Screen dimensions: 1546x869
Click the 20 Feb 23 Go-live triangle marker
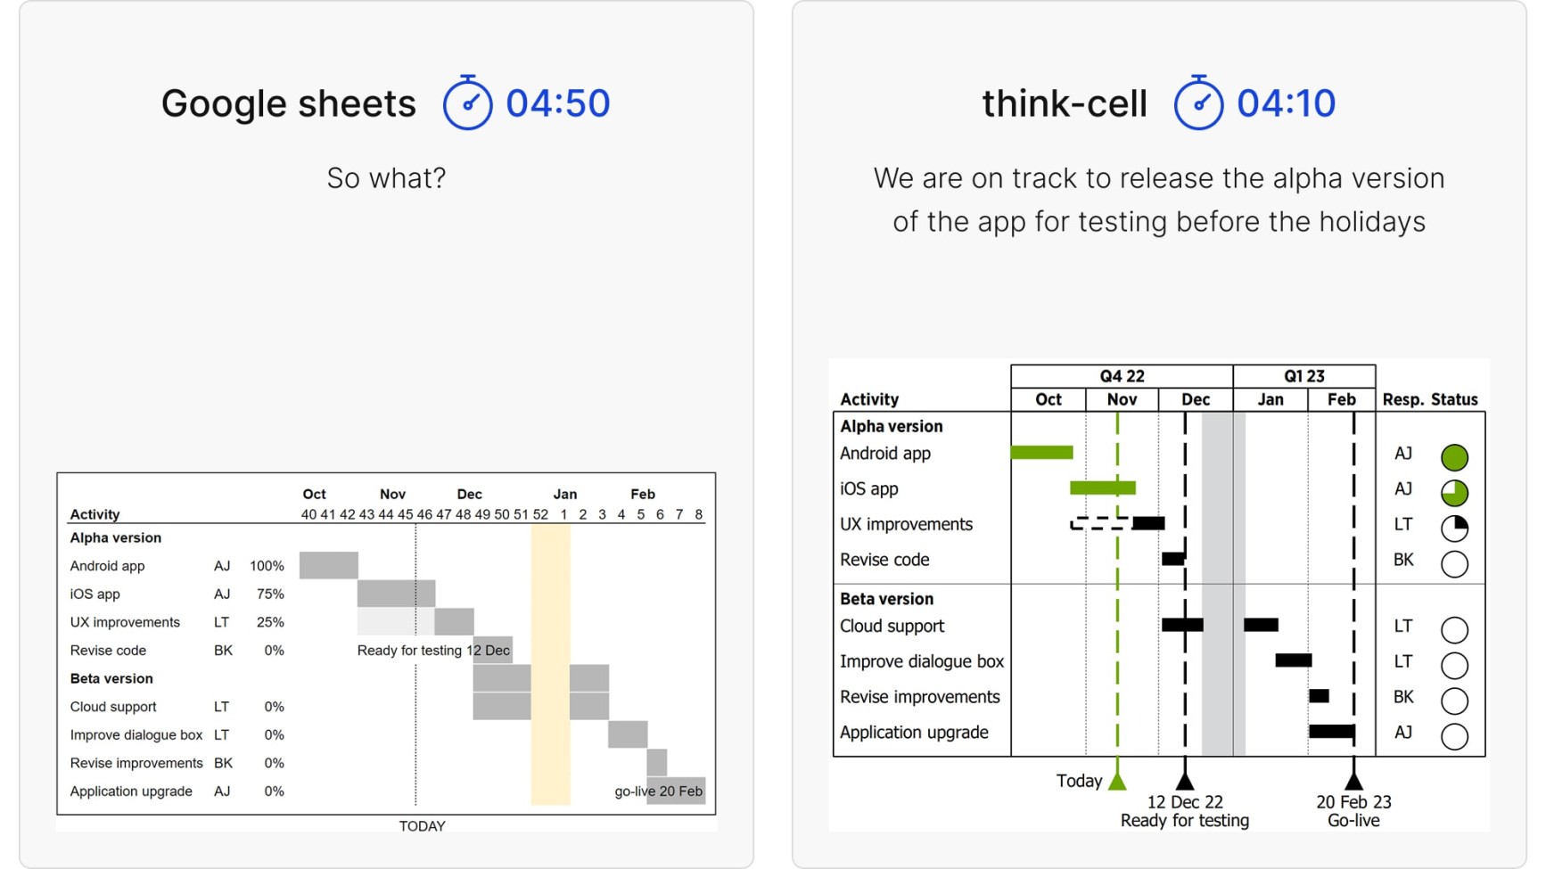pyautogui.click(x=1353, y=782)
